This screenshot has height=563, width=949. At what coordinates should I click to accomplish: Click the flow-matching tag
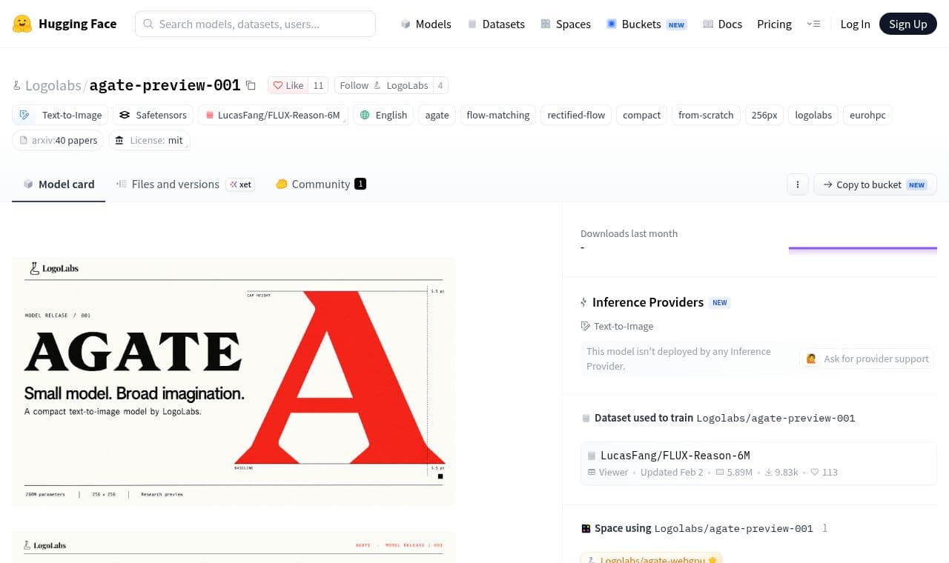point(498,115)
